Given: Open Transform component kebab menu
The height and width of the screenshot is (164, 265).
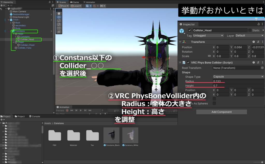Looking at the screenshot, I should coord(262,42).
